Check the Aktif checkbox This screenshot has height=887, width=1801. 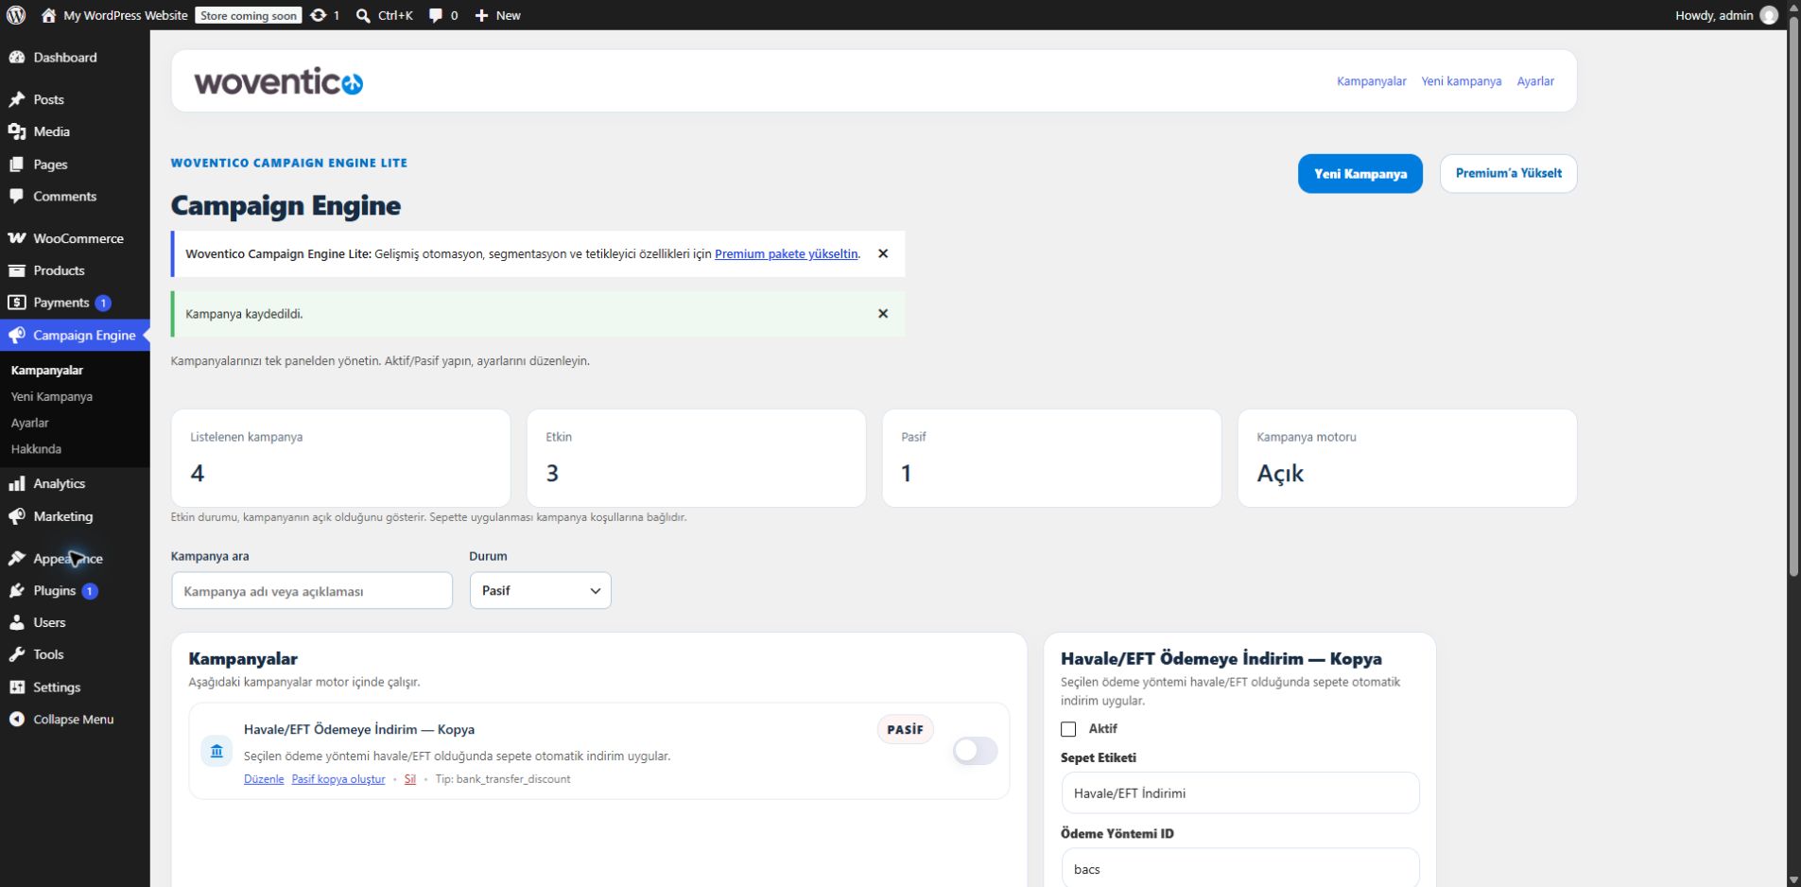(1068, 729)
